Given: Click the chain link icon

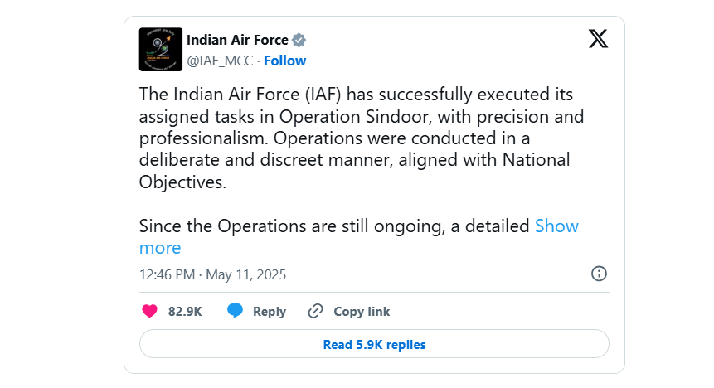Looking at the screenshot, I should click(316, 311).
